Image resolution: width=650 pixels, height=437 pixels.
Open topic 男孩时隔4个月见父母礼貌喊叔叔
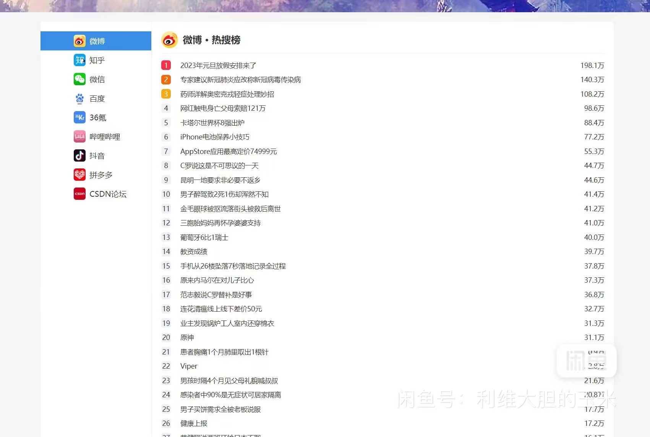click(229, 380)
